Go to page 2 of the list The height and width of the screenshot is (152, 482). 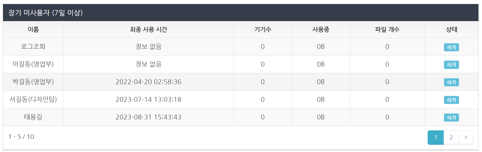click(451, 137)
